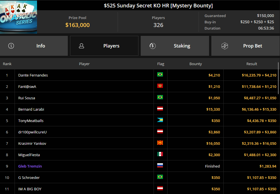Click Mexico flag beside MiguelFiesta

tap(160, 154)
